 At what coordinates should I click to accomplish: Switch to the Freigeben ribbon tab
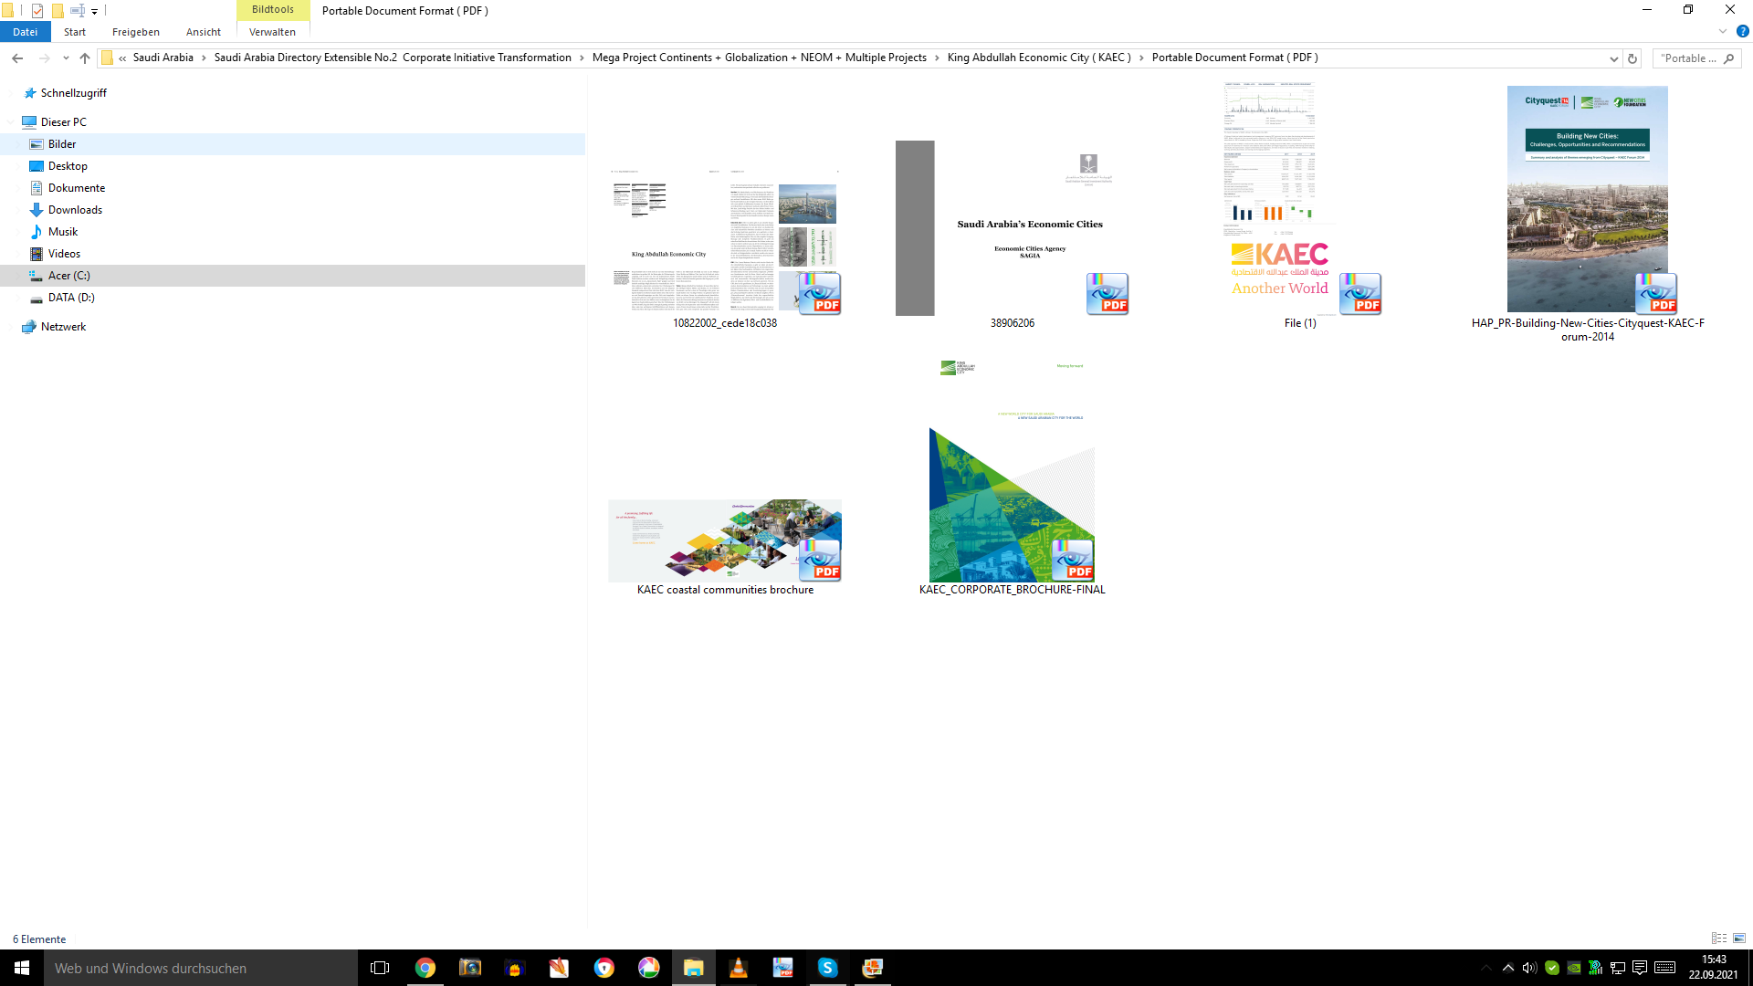(136, 32)
